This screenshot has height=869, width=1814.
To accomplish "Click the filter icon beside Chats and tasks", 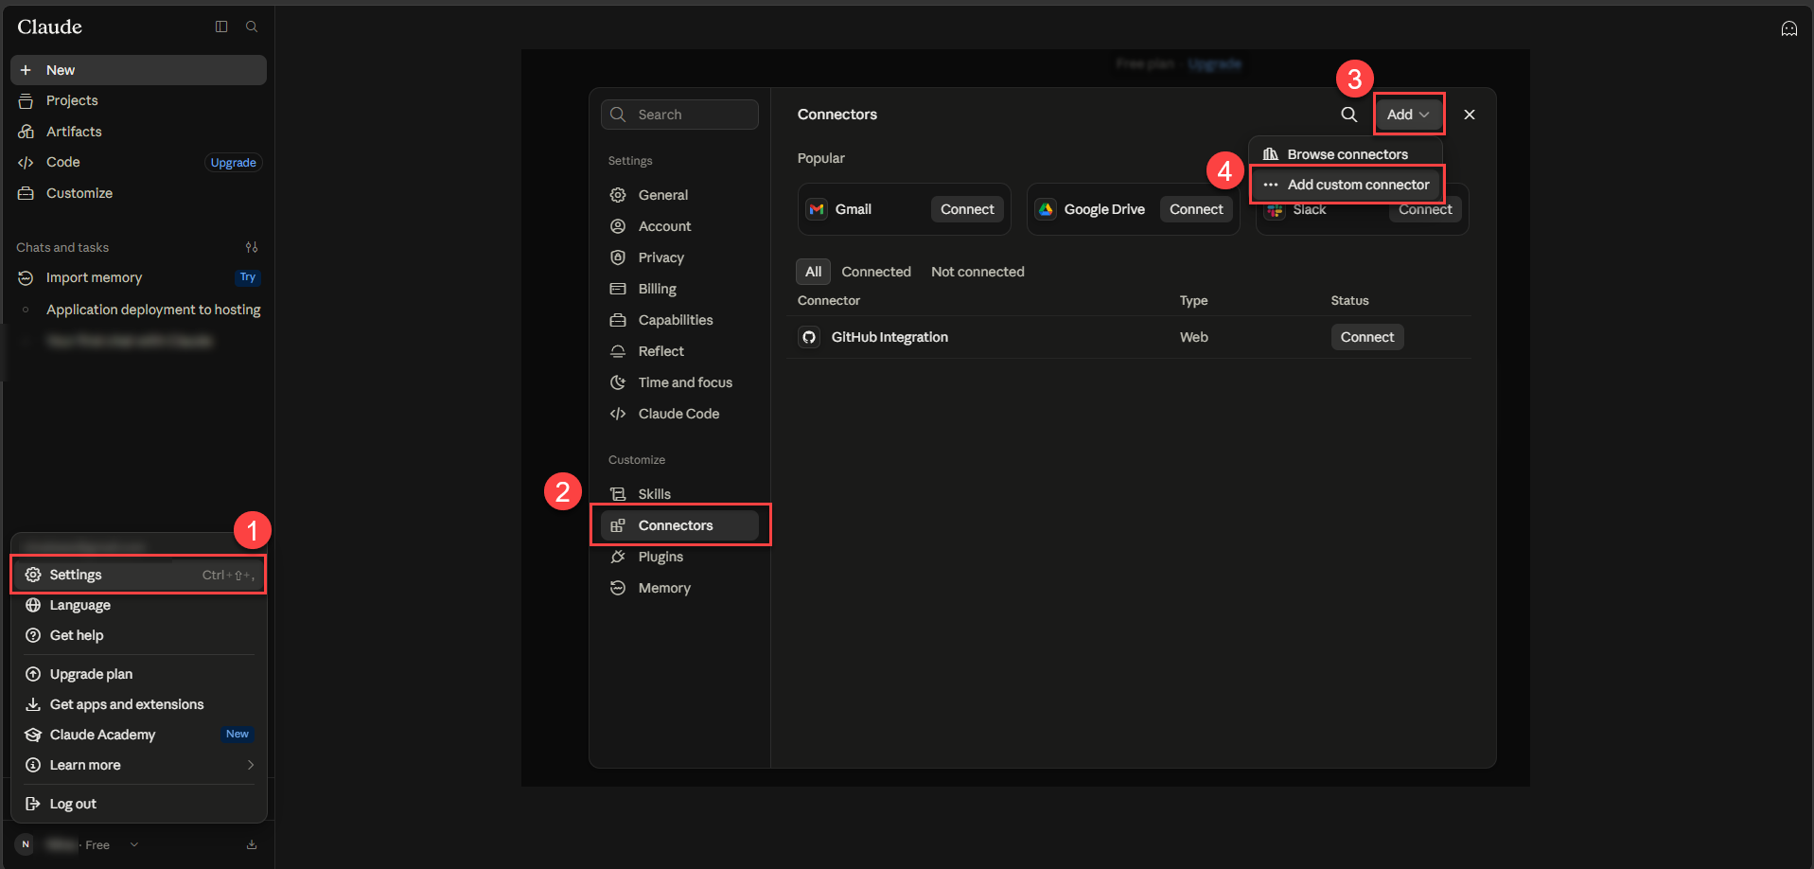I will click(x=252, y=247).
